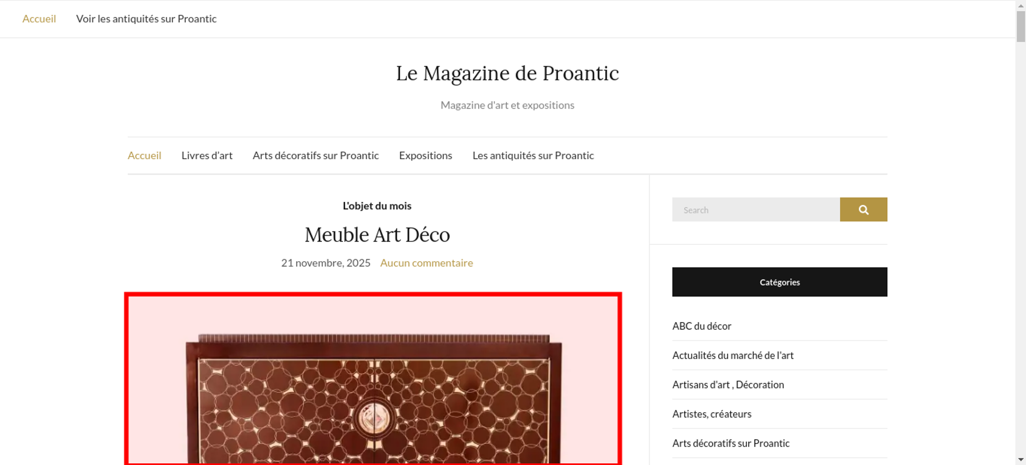Click the vertical page scrollbar thumb

point(1021,26)
